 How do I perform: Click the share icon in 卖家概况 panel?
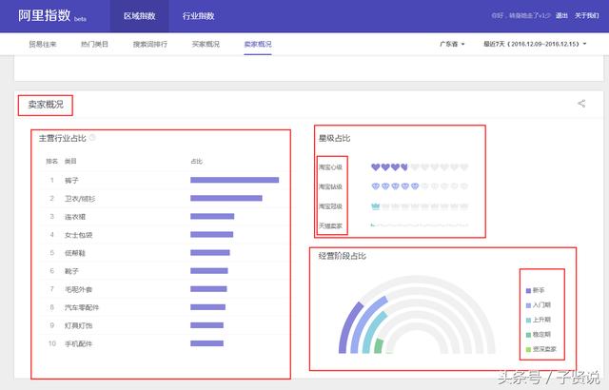[x=581, y=104]
